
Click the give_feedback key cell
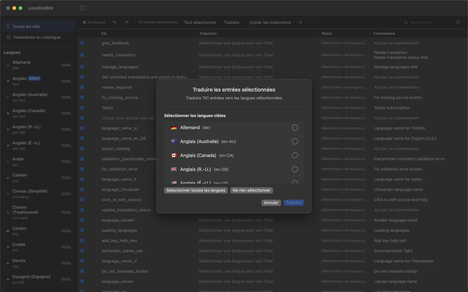click(115, 43)
